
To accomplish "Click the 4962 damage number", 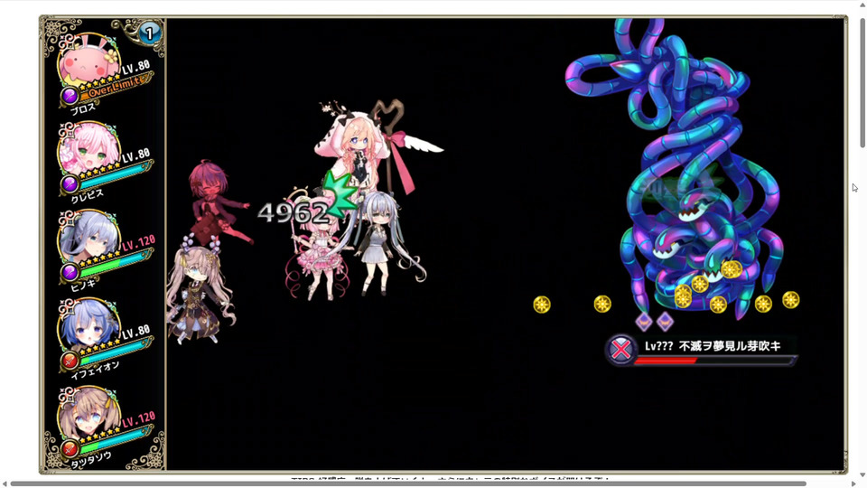I will pyautogui.click(x=294, y=212).
